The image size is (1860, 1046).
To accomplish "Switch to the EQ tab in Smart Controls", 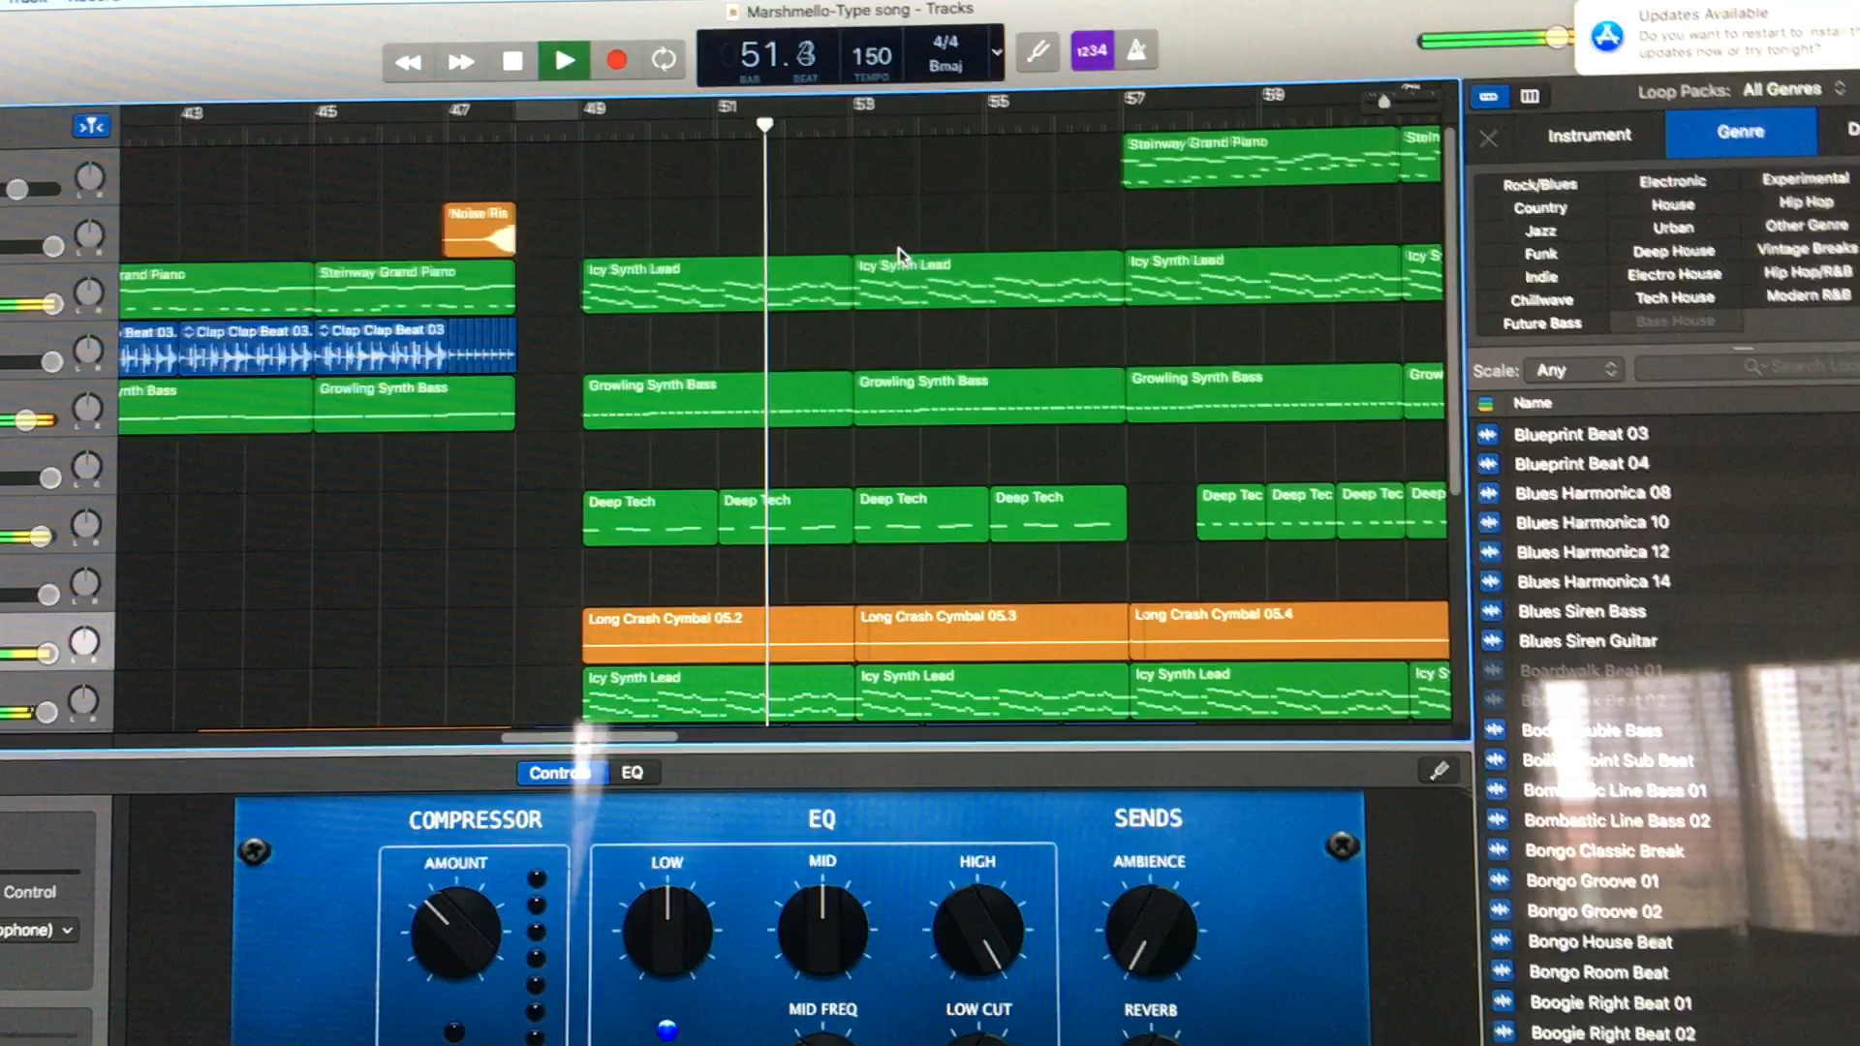I will (x=632, y=772).
